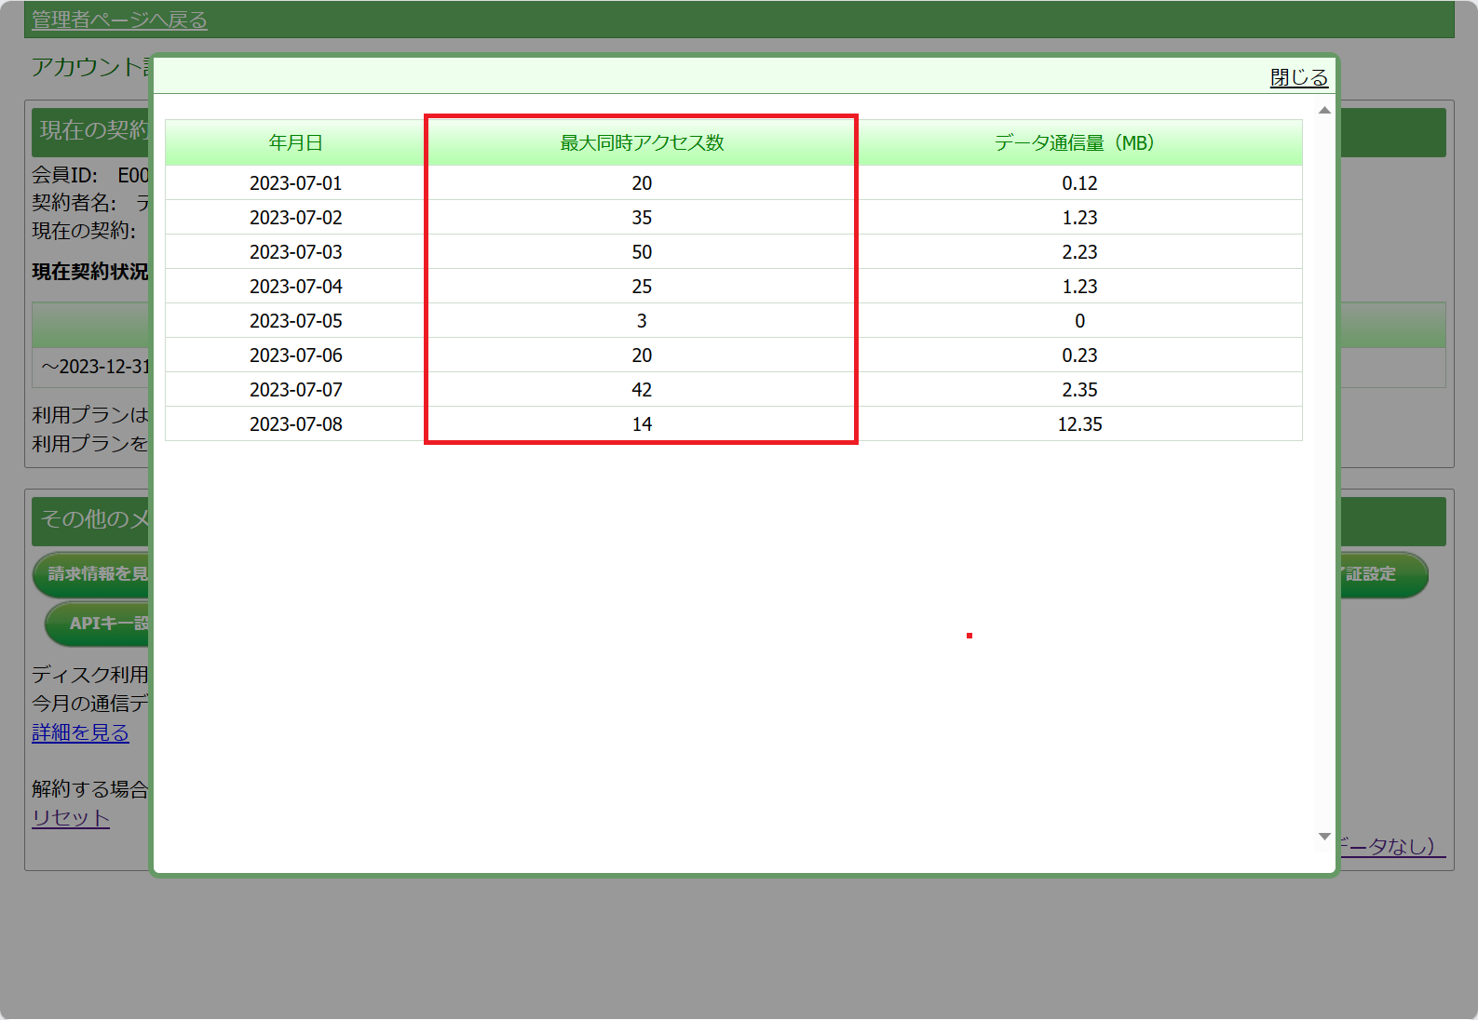Screen dimensions: 1478x1020
Task: Click access count 42 for 2023-07-07
Action: tap(642, 390)
